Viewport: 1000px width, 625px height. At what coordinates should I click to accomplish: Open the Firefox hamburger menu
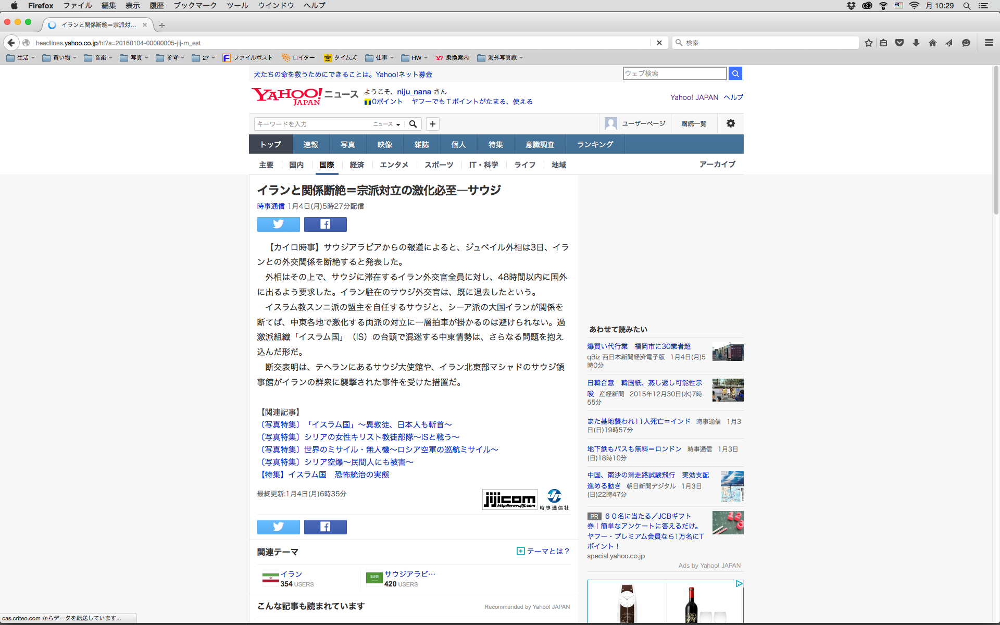tap(989, 43)
